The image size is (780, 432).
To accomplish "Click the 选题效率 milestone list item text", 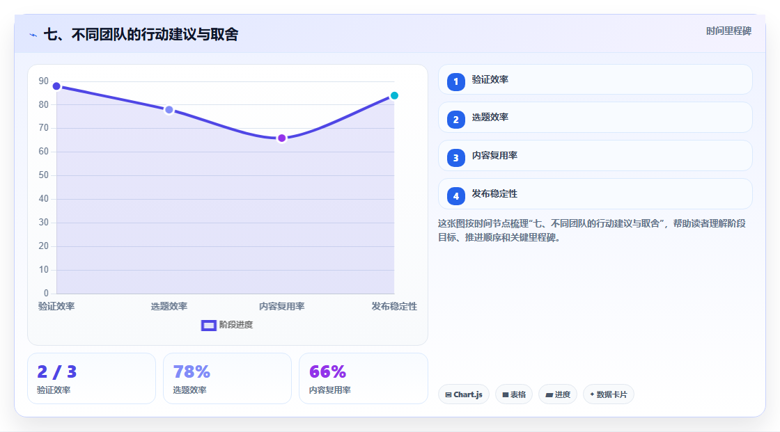I will click(x=490, y=118).
